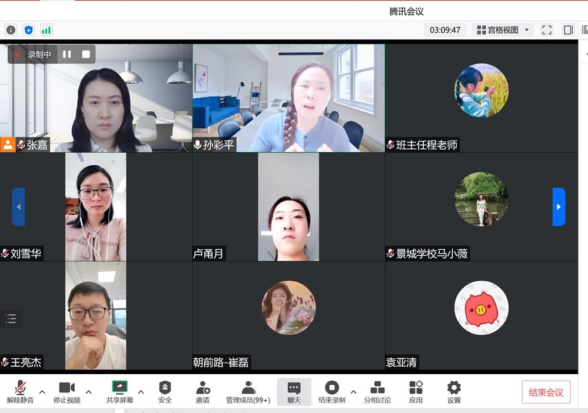Click End Meeting (结束会议) button

[546, 392]
